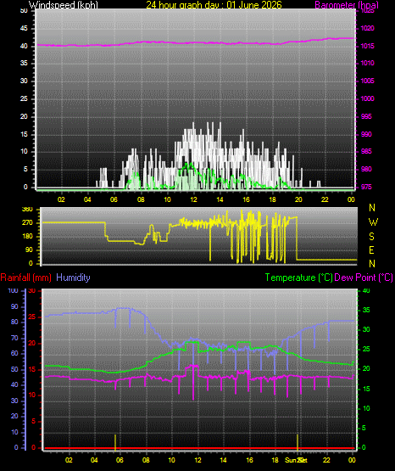
Task: Click '980' on the barometer axis
Action: (366, 170)
